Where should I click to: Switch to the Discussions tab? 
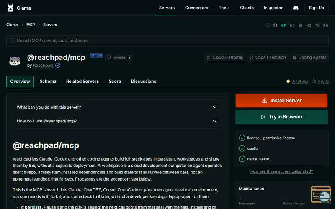coord(144,81)
